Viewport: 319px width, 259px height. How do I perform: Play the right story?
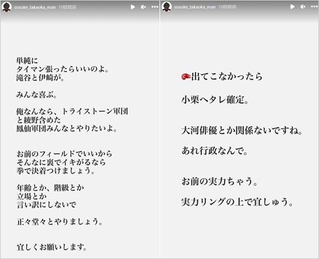293,7
